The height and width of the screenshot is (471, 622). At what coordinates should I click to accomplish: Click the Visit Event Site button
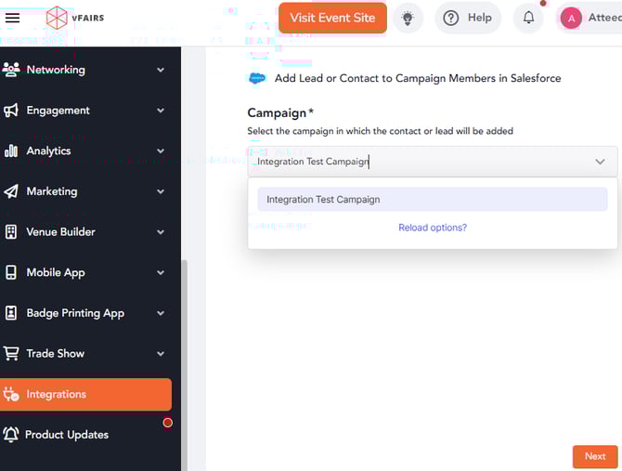coord(332,18)
